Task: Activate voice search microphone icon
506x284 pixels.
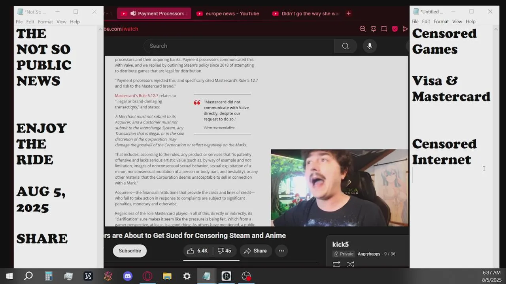Action: click(370, 46)
